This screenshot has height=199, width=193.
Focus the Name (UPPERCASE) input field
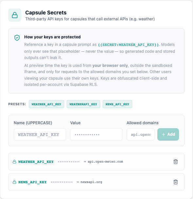point(40,134)
